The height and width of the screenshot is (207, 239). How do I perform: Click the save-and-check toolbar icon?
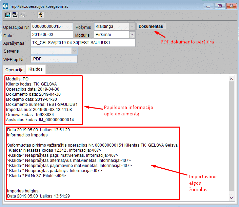[15, 15]
